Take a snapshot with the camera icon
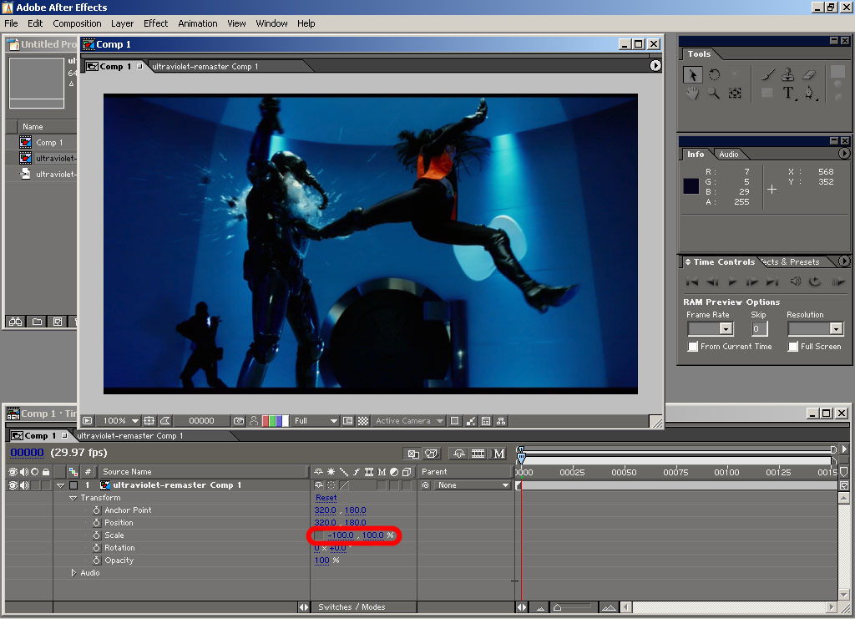The width and height of the screenshot is (855, 619). (239, 421)
